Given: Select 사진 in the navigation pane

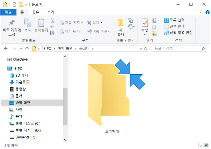Looking at the screenshot, I should [16, 110].
